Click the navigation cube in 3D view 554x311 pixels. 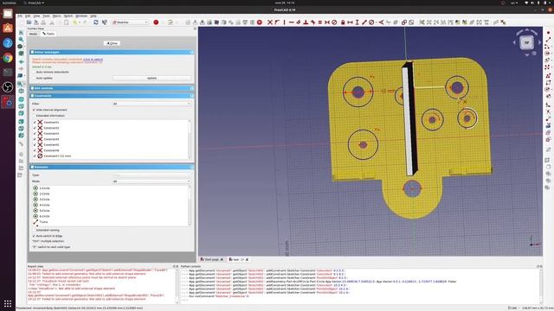click(x=526, y=42)
